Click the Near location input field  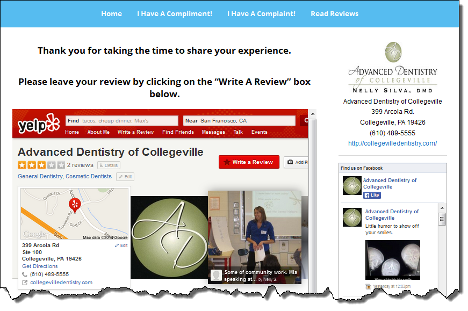coord(239,120)
